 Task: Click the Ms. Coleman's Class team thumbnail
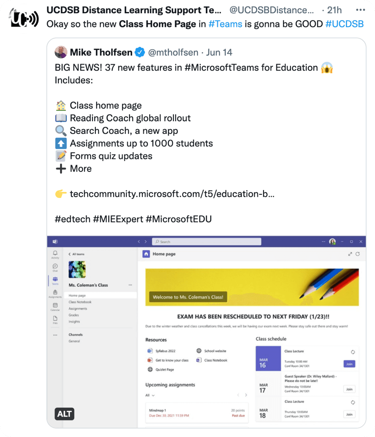coord(77,269)
